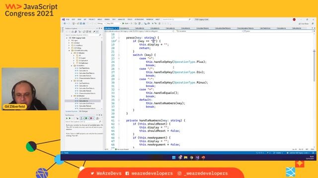Image resolution: width=318 pixels, height=178 pixels.
Task: Collapse the press method at line 17
Action: point(119,38)
